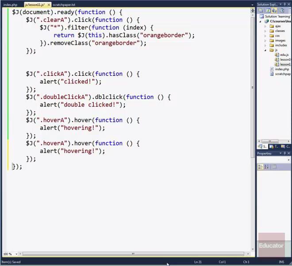Viewport: 292px width, 266px height.
Task: Click the editor scroll up arrow
Action: tap(253, 15)
